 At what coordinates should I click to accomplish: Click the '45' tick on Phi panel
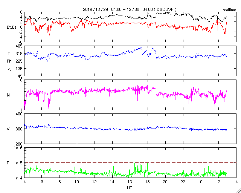(20, 76)
